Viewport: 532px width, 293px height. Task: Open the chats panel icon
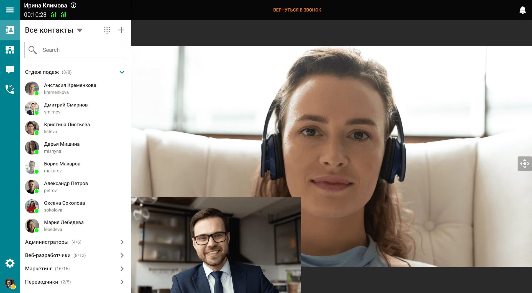[x=10, y=70]
